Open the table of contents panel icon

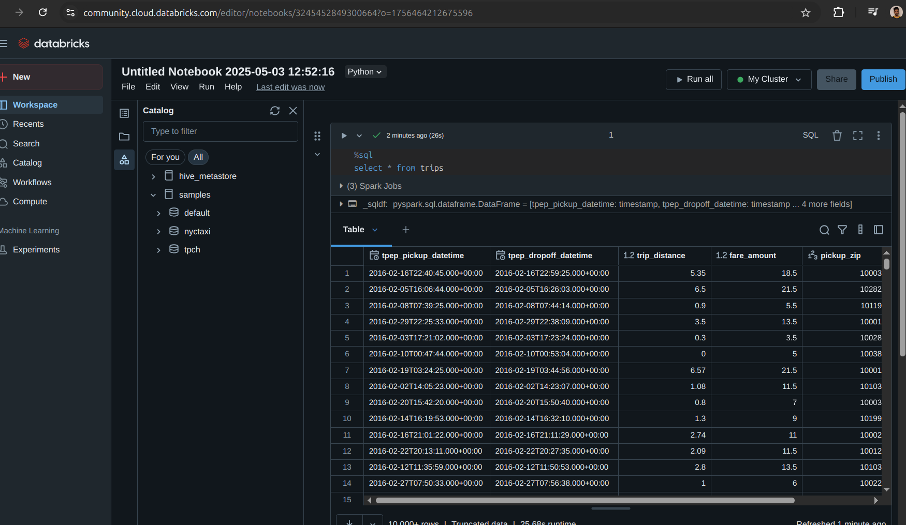pyautogui.click(x=124, y=113)
